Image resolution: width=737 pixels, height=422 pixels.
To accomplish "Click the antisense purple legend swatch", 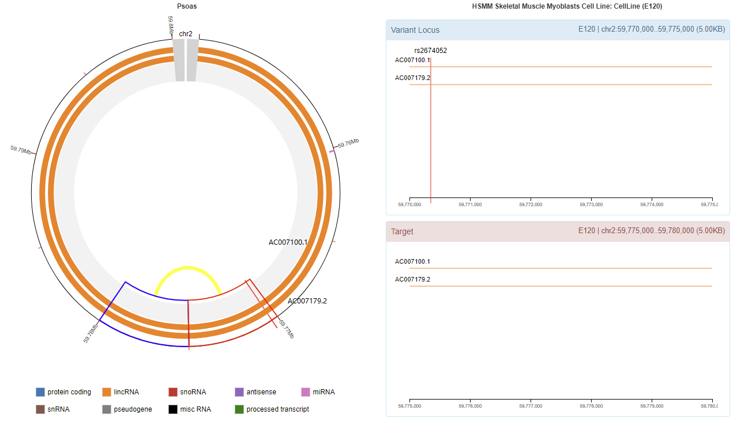I will pos(239,392).
